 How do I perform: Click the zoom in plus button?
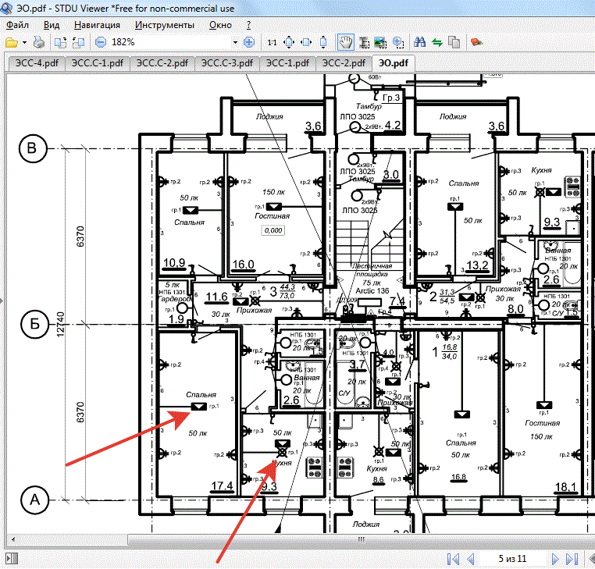click(x=249, y=41)
